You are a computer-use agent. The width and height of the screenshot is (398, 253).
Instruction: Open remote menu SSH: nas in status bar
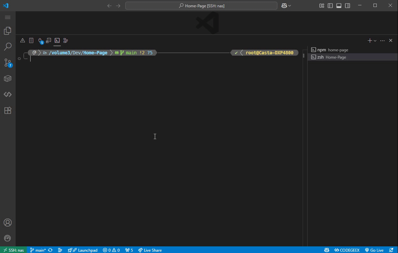pos(14,250)
